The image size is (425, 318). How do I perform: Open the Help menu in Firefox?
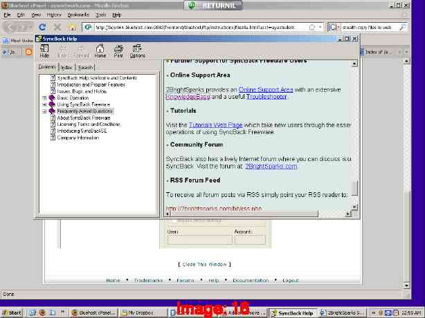click(x=117, y=15)
